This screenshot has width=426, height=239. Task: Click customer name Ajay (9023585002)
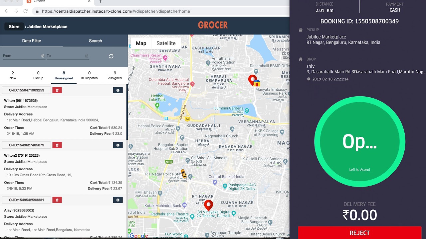coord(19,210)
